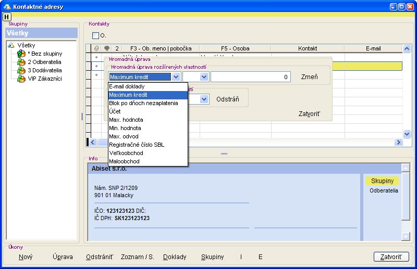Open the Maximum kredit property dropdown
The image size is (417, 269).
176,77
